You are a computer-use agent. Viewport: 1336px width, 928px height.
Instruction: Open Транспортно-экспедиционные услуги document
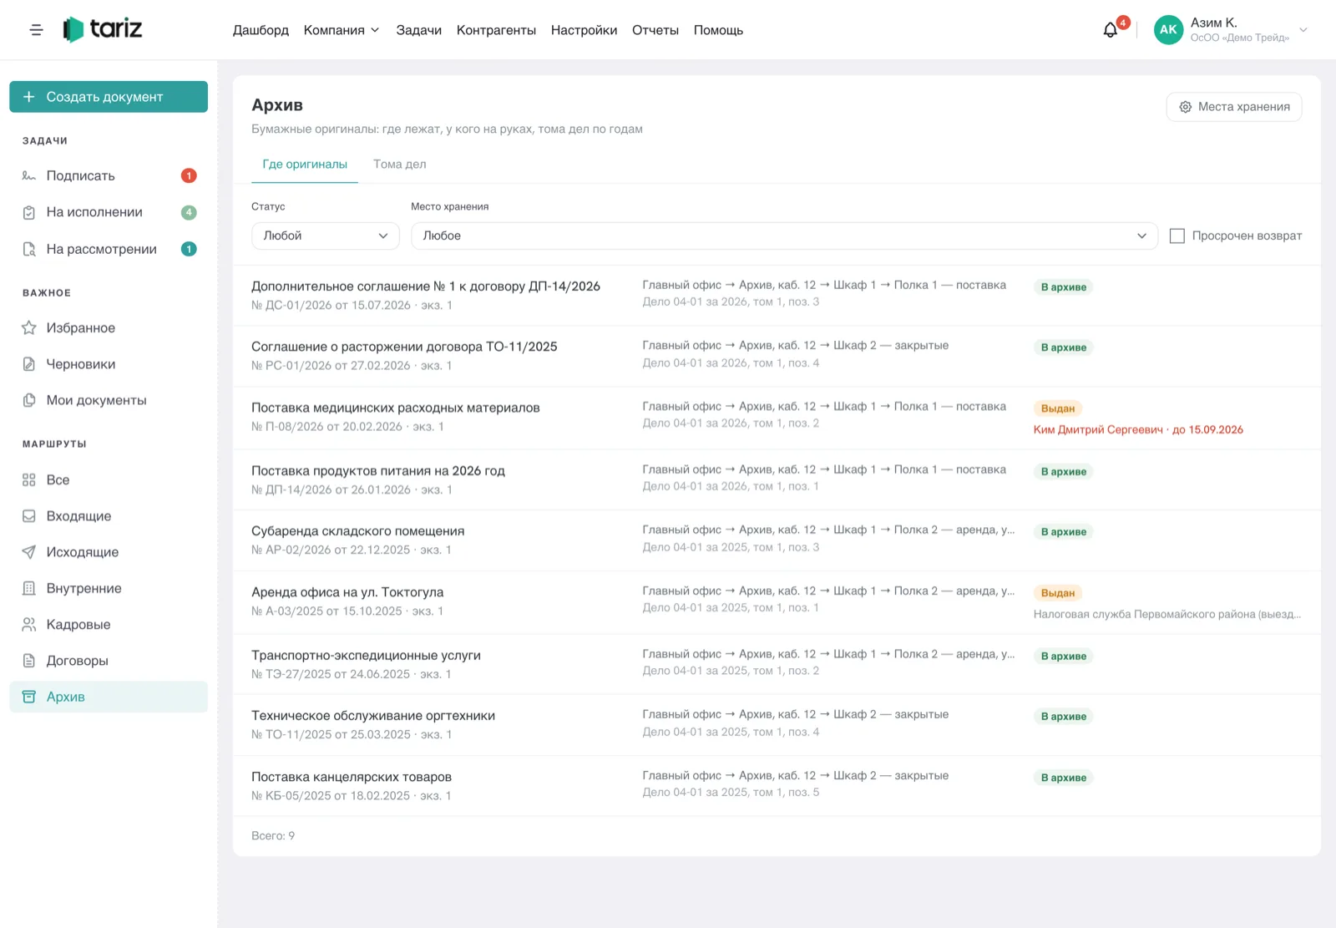[367, 656]
